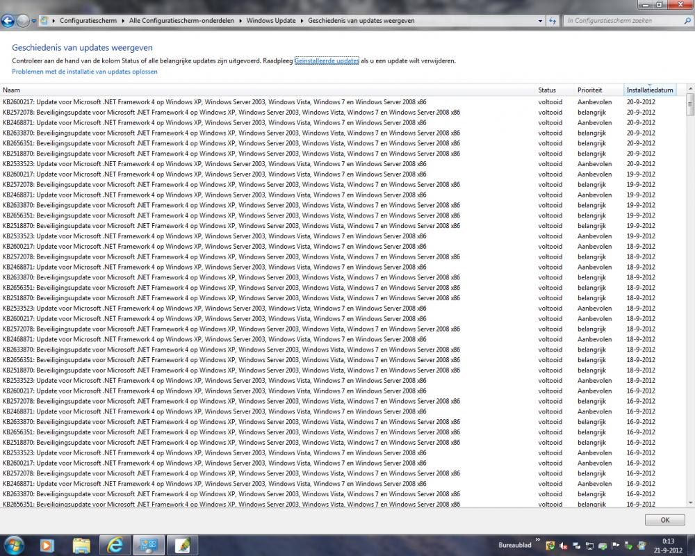Open the network connection tray icon
The image size is (695, 556).
click(x=589, y=546)
